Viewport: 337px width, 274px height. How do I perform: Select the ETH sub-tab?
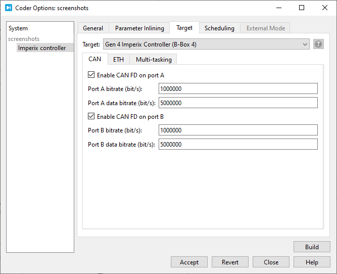tap(118, 59)
